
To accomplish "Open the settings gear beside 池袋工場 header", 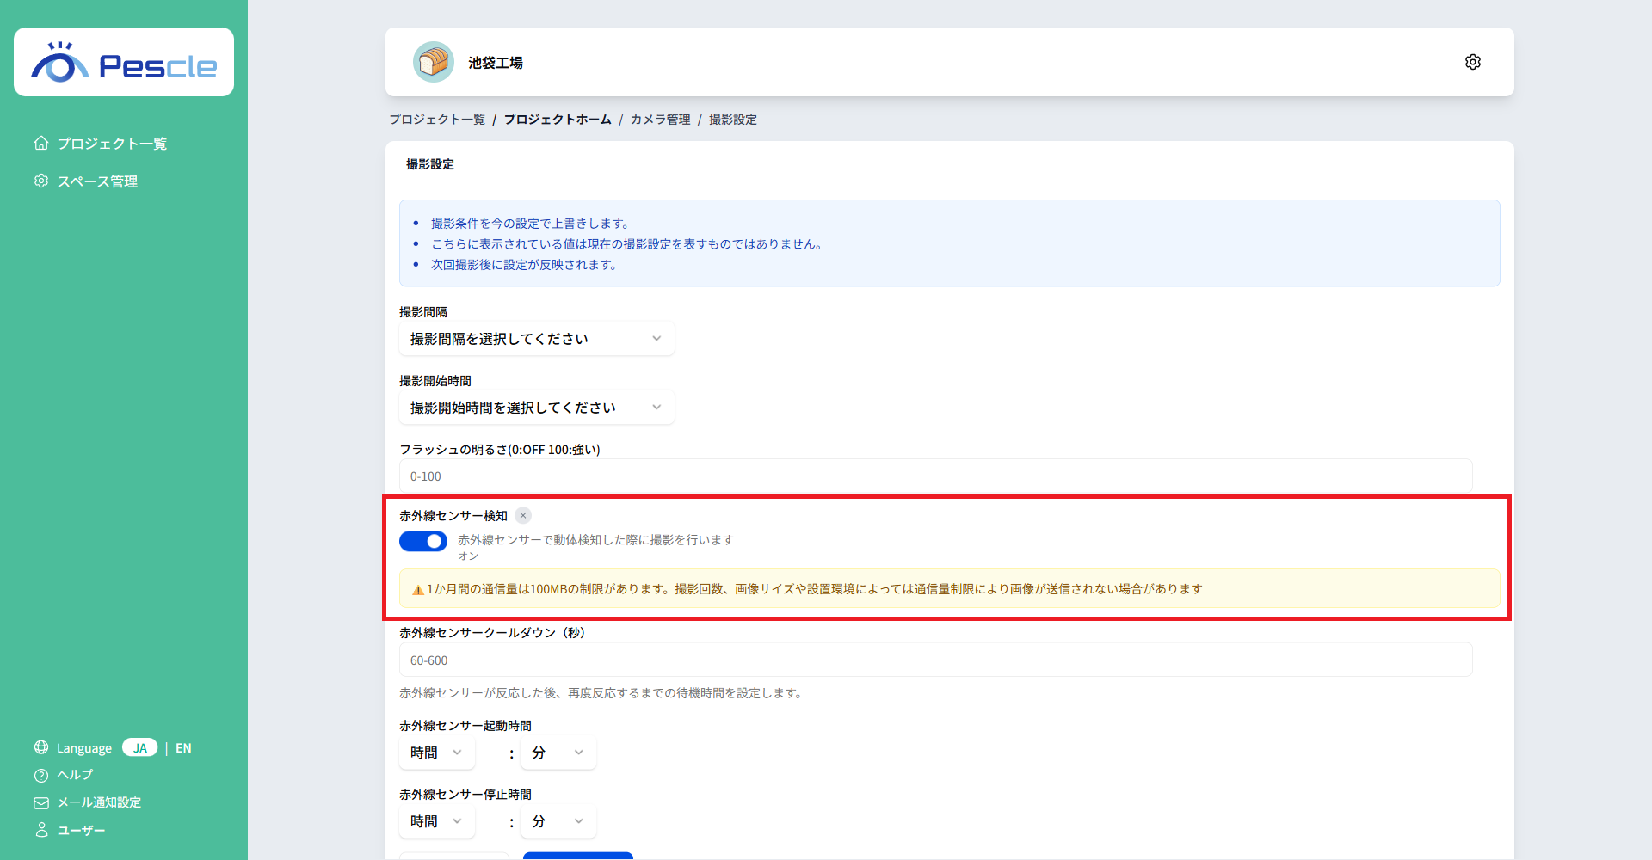I will click(1472, 61).
